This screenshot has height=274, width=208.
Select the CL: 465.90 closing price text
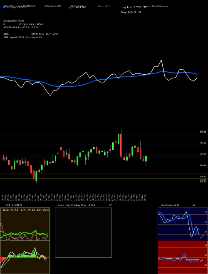(x=77, y=7)
